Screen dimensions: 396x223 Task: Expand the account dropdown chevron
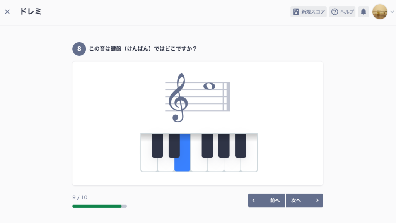392,12
